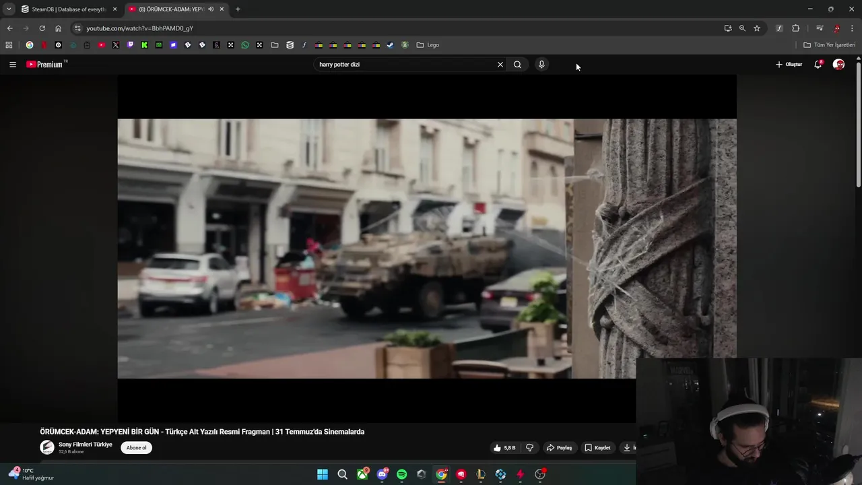Open the X (Twitter) bookmark
The width and height of the screenshot is (862, 485).
click(116, 45)
